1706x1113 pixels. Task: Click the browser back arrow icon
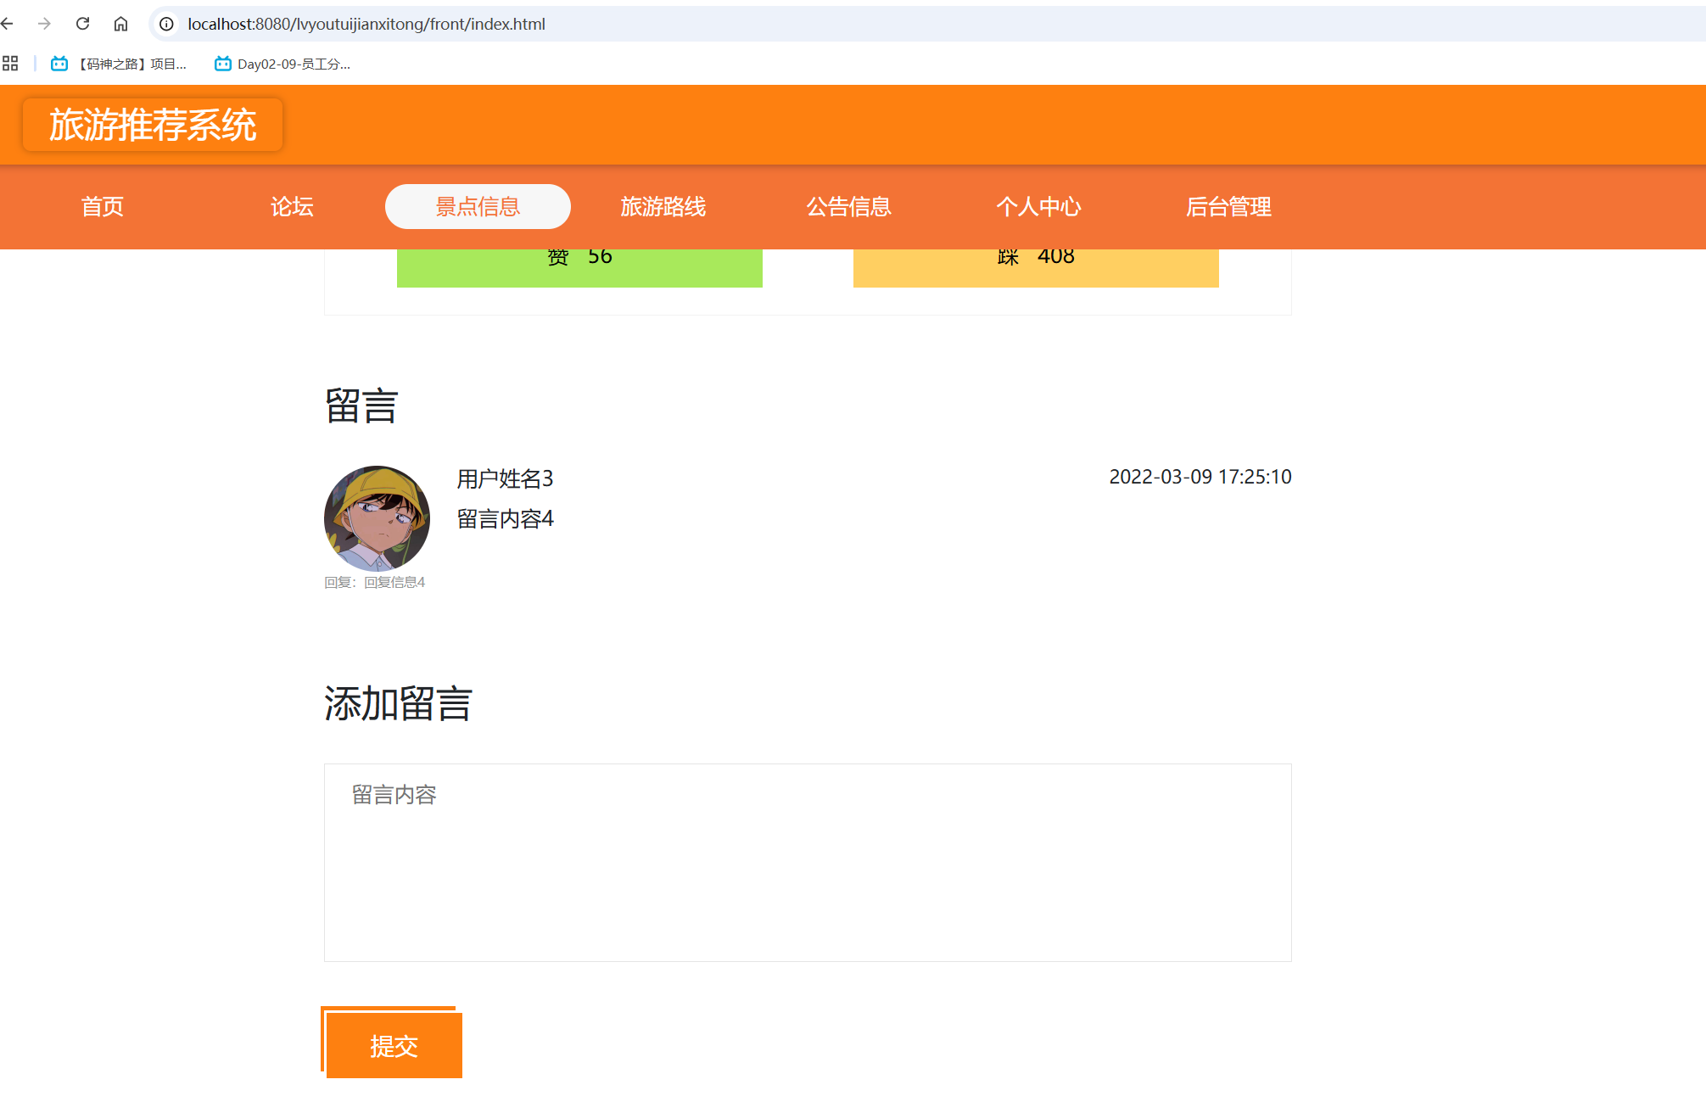pos(8,24)
